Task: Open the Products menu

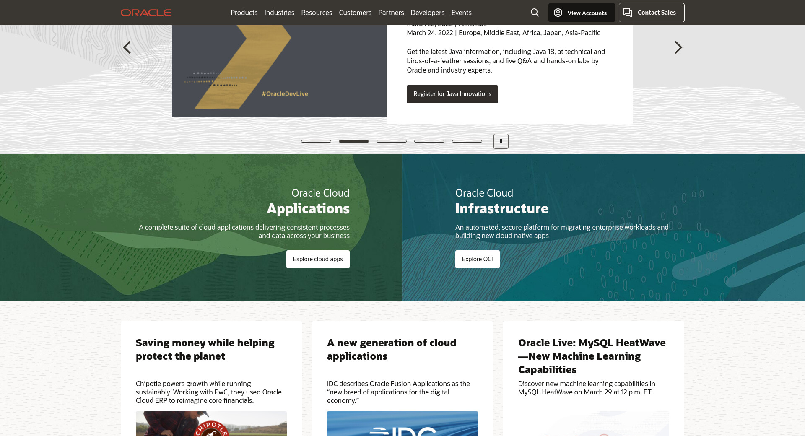Action: point(244,13)
